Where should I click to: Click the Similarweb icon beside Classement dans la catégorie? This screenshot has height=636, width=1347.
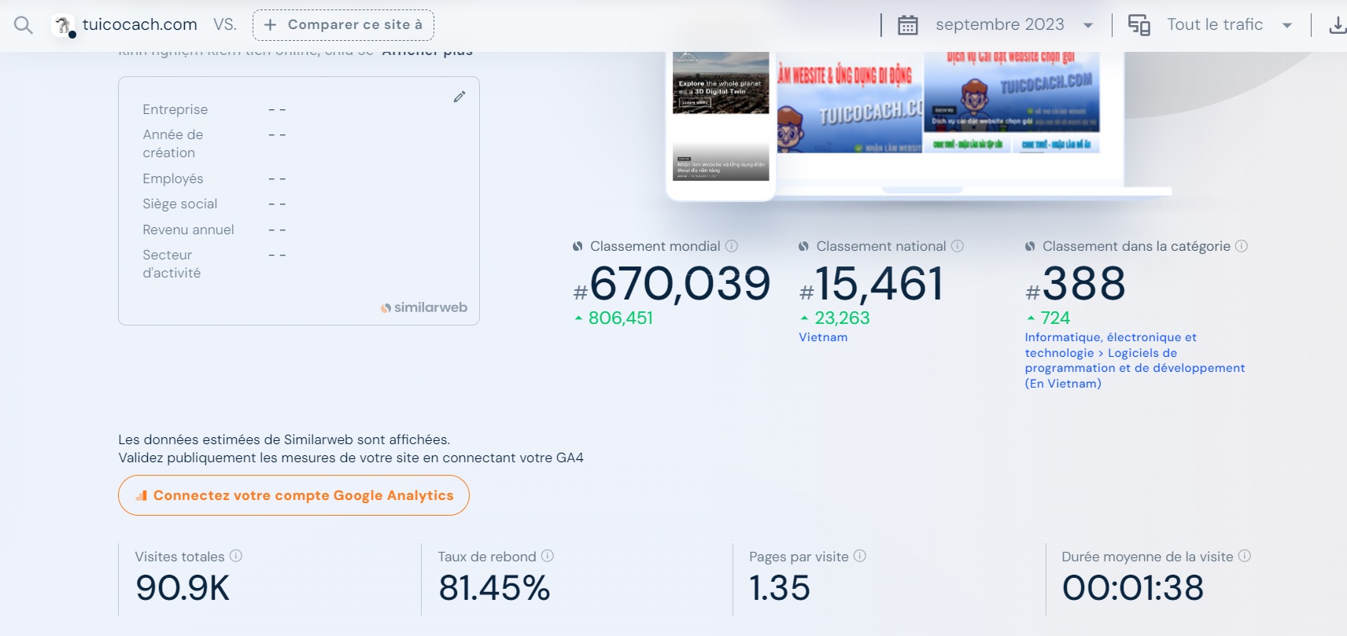click(1030, 247)
